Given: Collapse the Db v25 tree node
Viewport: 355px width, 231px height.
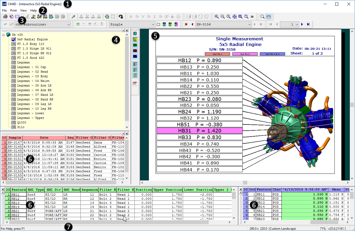Looking at the screenshot, I should pos(3,35).
